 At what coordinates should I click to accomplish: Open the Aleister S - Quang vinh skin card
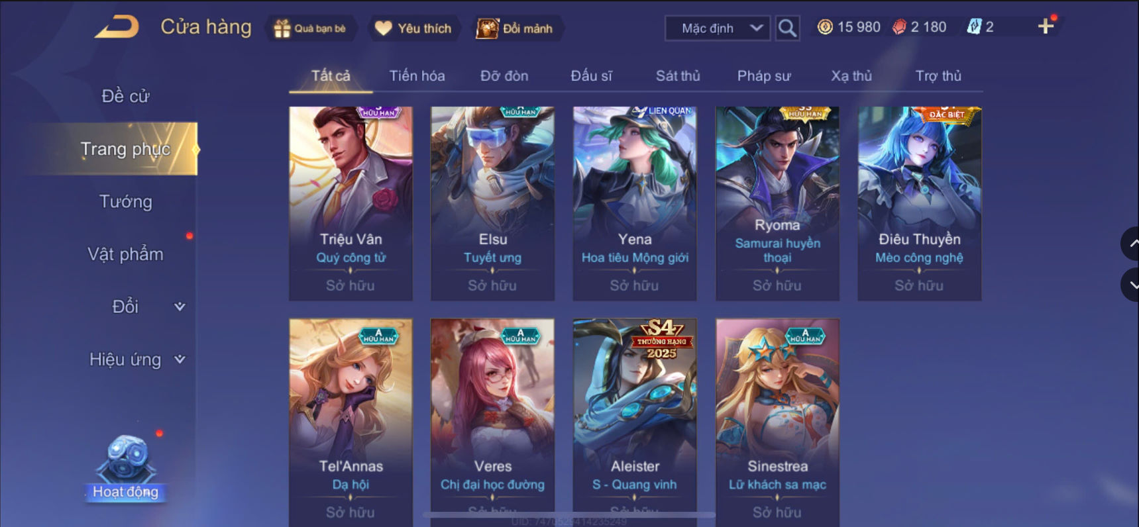point(635,422)
